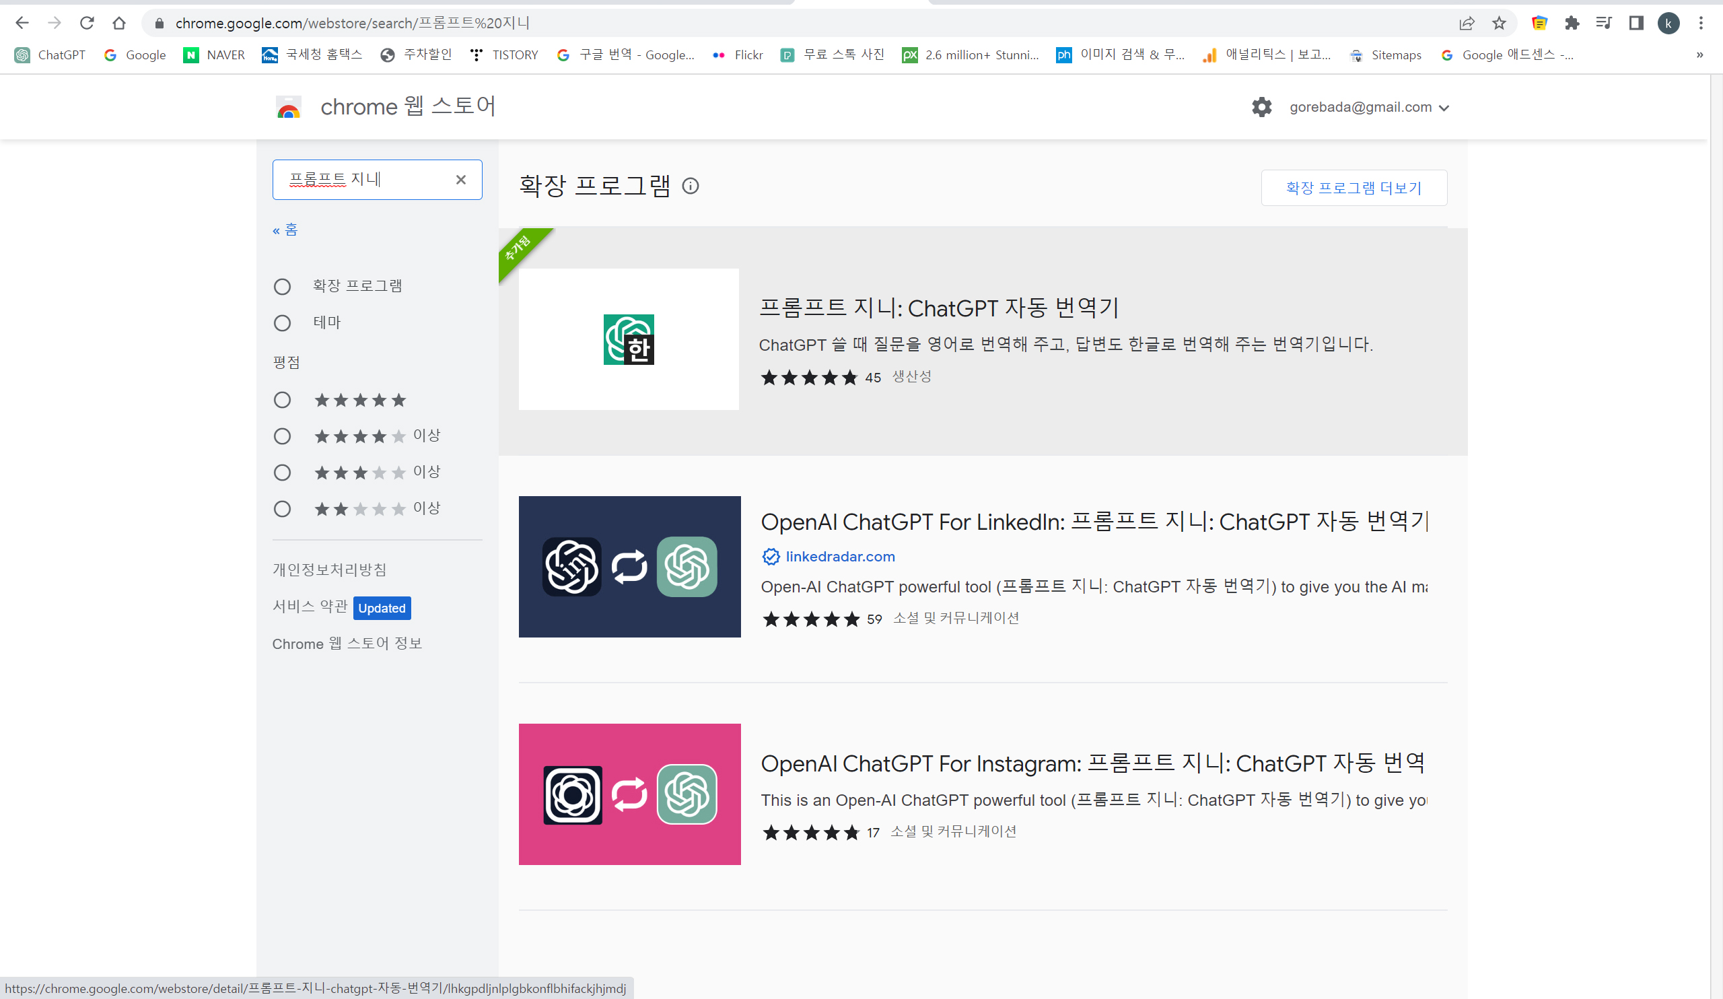Go to the browser home page
Image resolution: width=1723 pixels, height=999 pixels.
pos(119,24)
